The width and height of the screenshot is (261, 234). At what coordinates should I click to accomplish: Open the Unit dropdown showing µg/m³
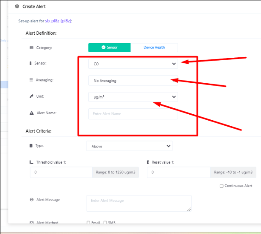[133, 97]
